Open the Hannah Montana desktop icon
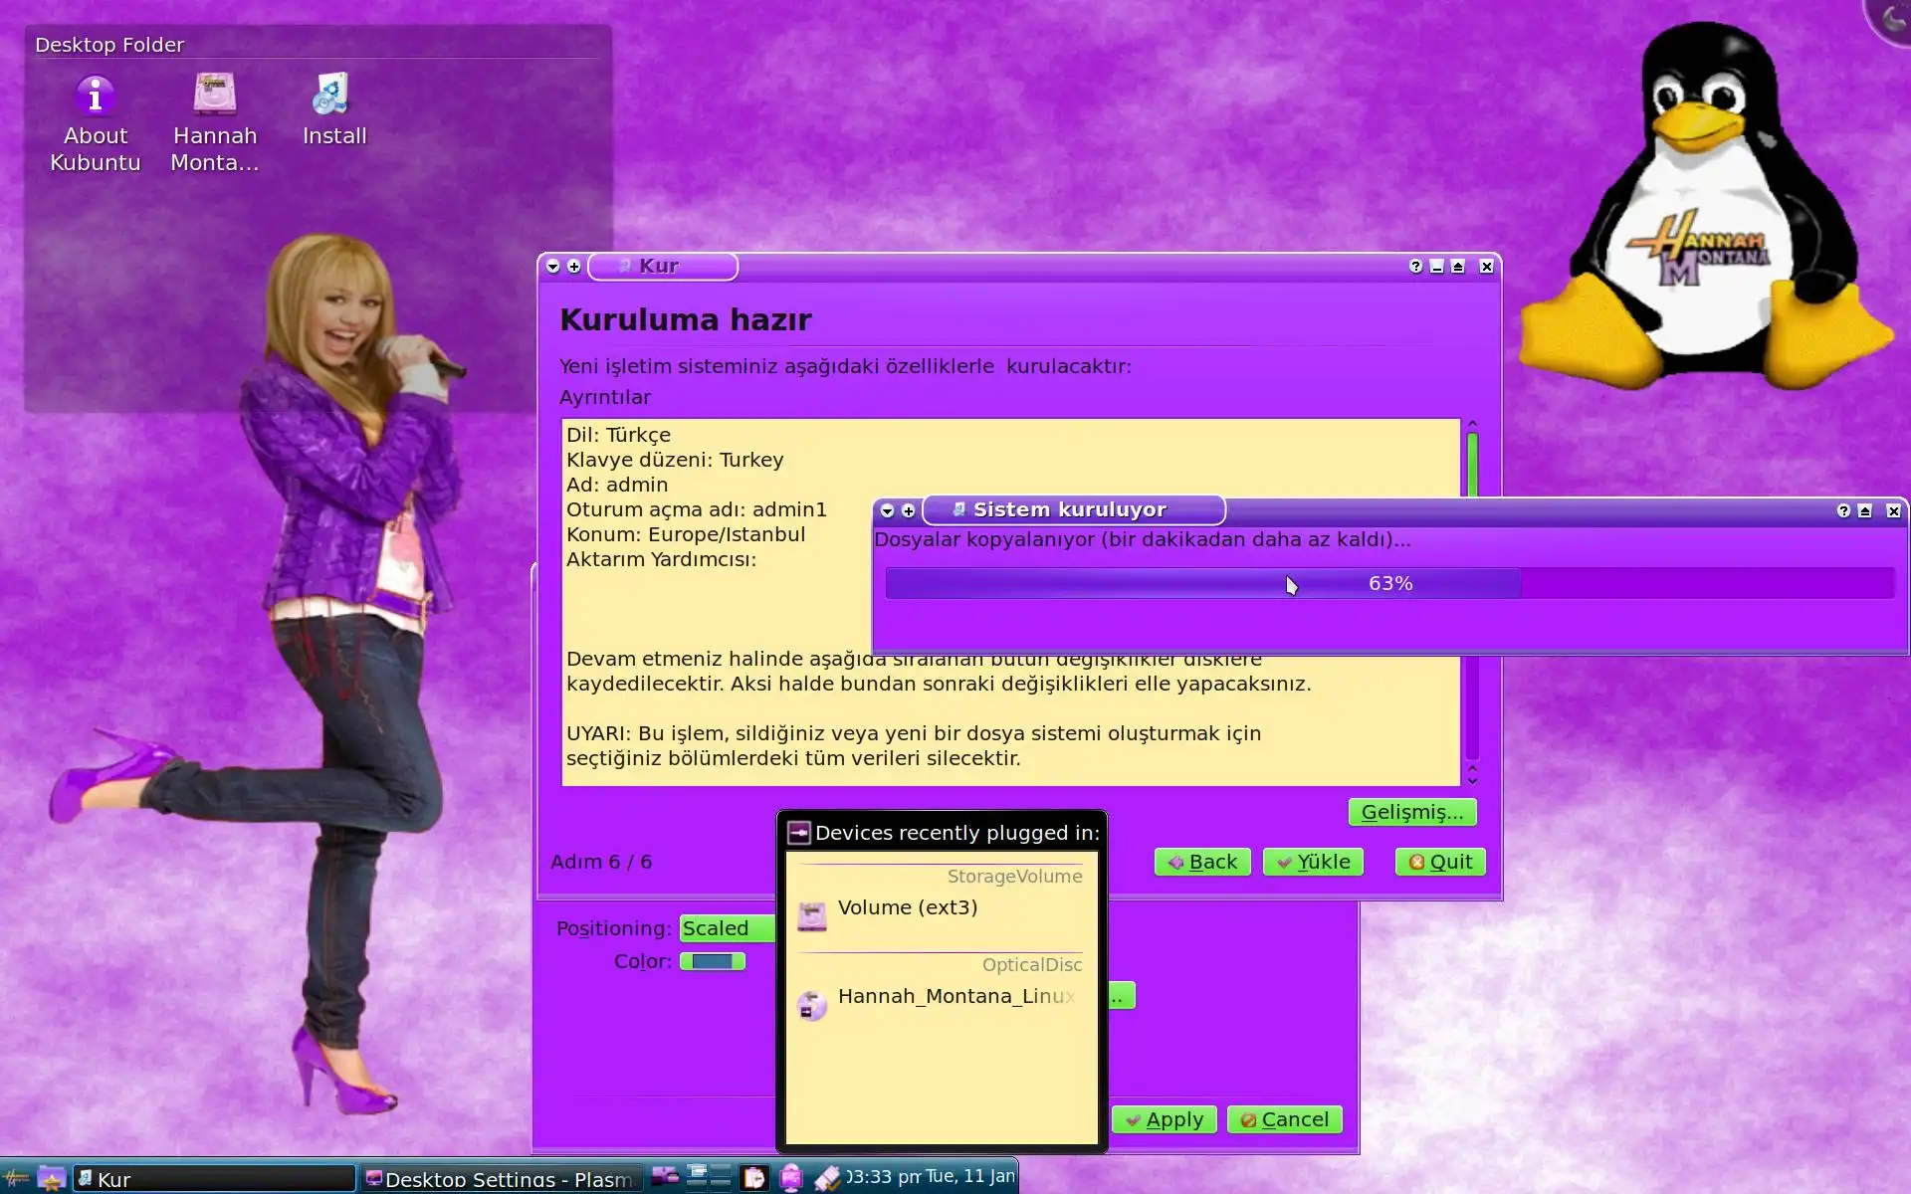 pos(215,96)
